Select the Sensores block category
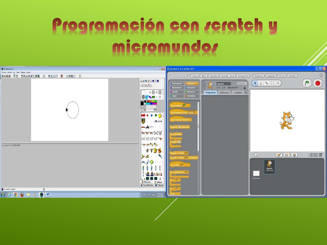Viewport: 327px width, 245px height. (192, 88)
